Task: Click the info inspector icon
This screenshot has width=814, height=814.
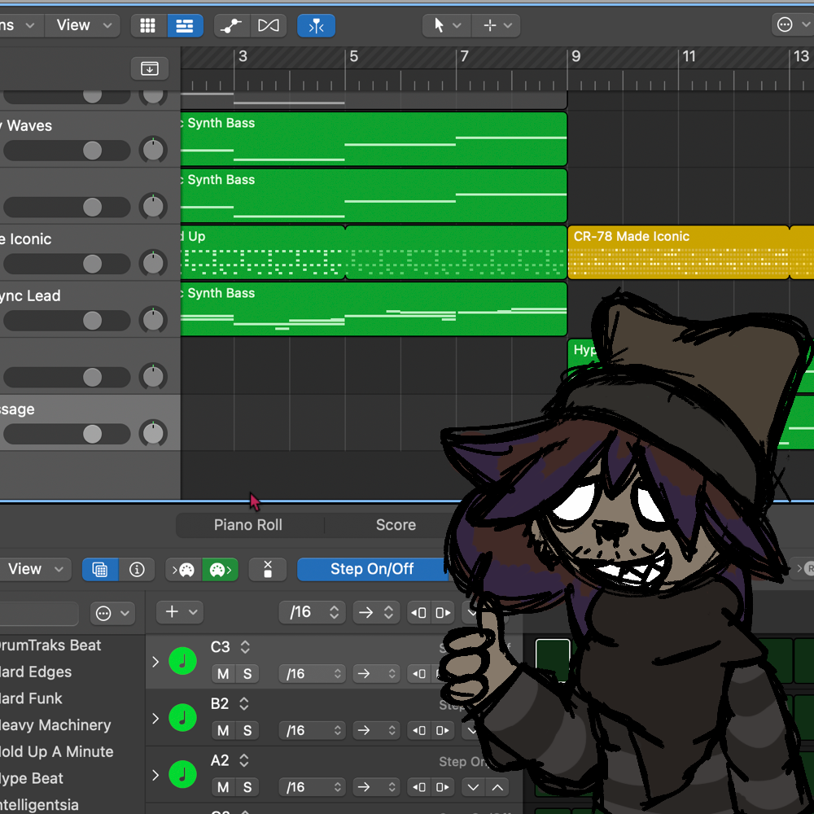Action: 137,570
